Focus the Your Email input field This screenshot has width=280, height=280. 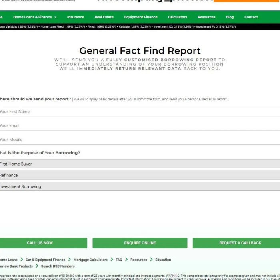pyautogui.click(x=140, y=126)
